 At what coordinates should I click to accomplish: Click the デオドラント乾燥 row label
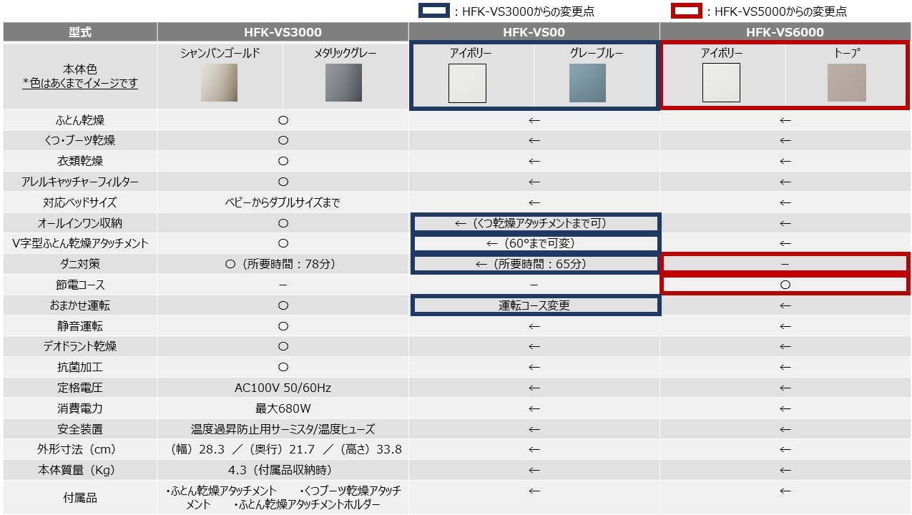coord(80,346)
